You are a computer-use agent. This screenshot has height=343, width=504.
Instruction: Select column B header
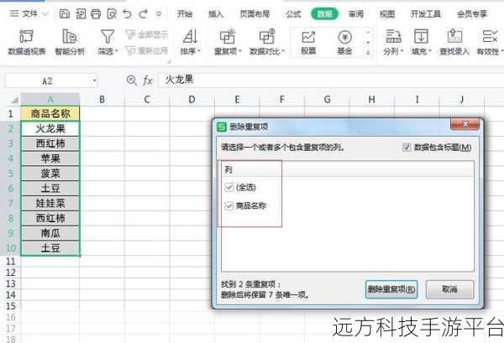pos(102,100)
